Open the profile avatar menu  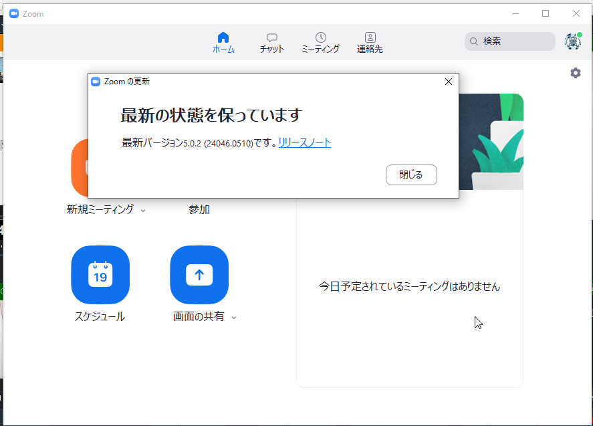(x=573, y=41)
